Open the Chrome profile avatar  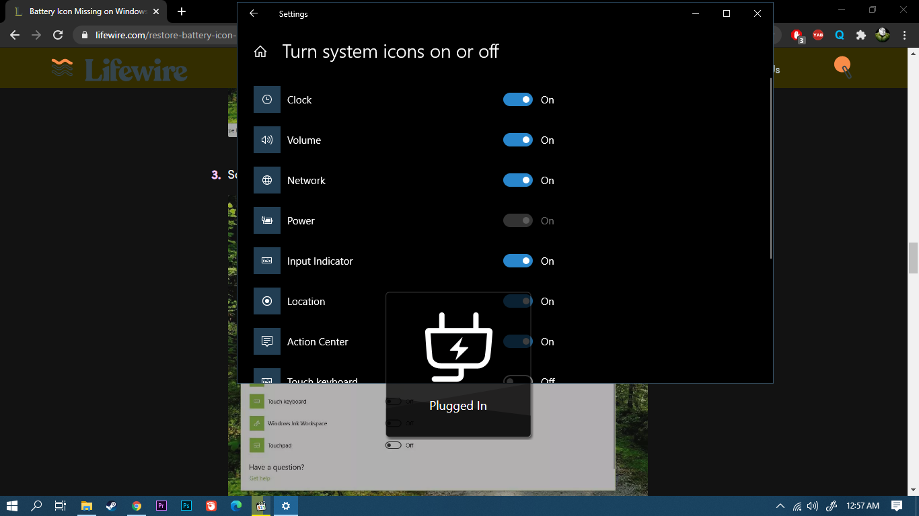[883, 35]
